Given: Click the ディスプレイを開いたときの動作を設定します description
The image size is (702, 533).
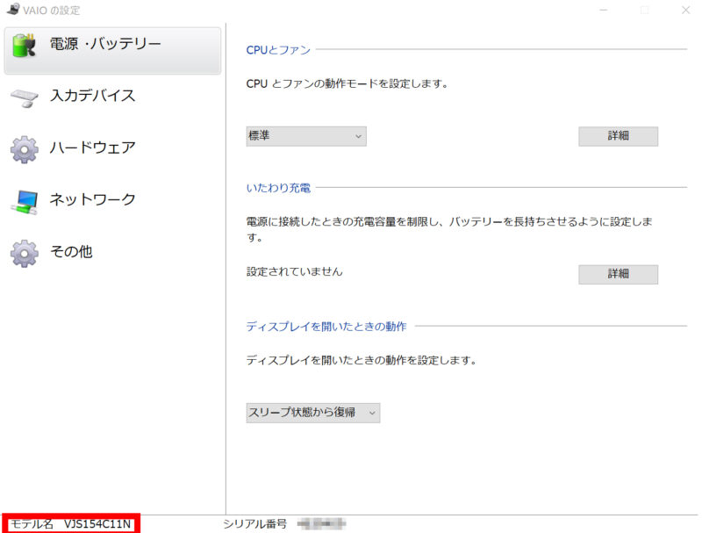Looking at the screenshot, I should click(361, 361).
